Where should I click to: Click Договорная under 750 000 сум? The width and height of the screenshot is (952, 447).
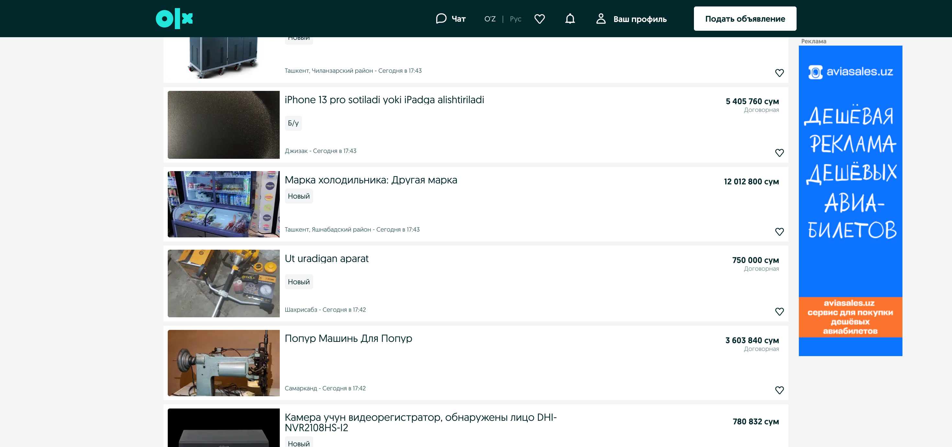(x=761, y=269)
